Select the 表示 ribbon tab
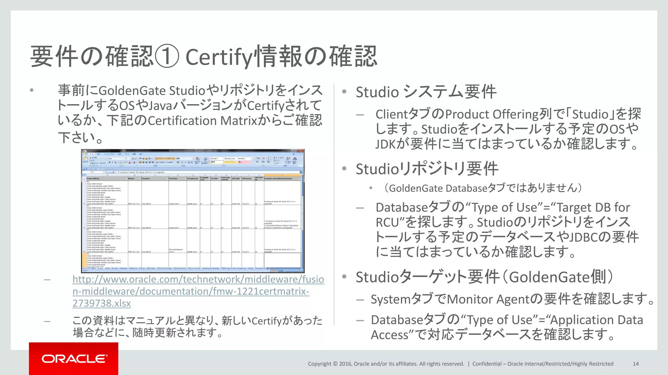 (141, 154)
